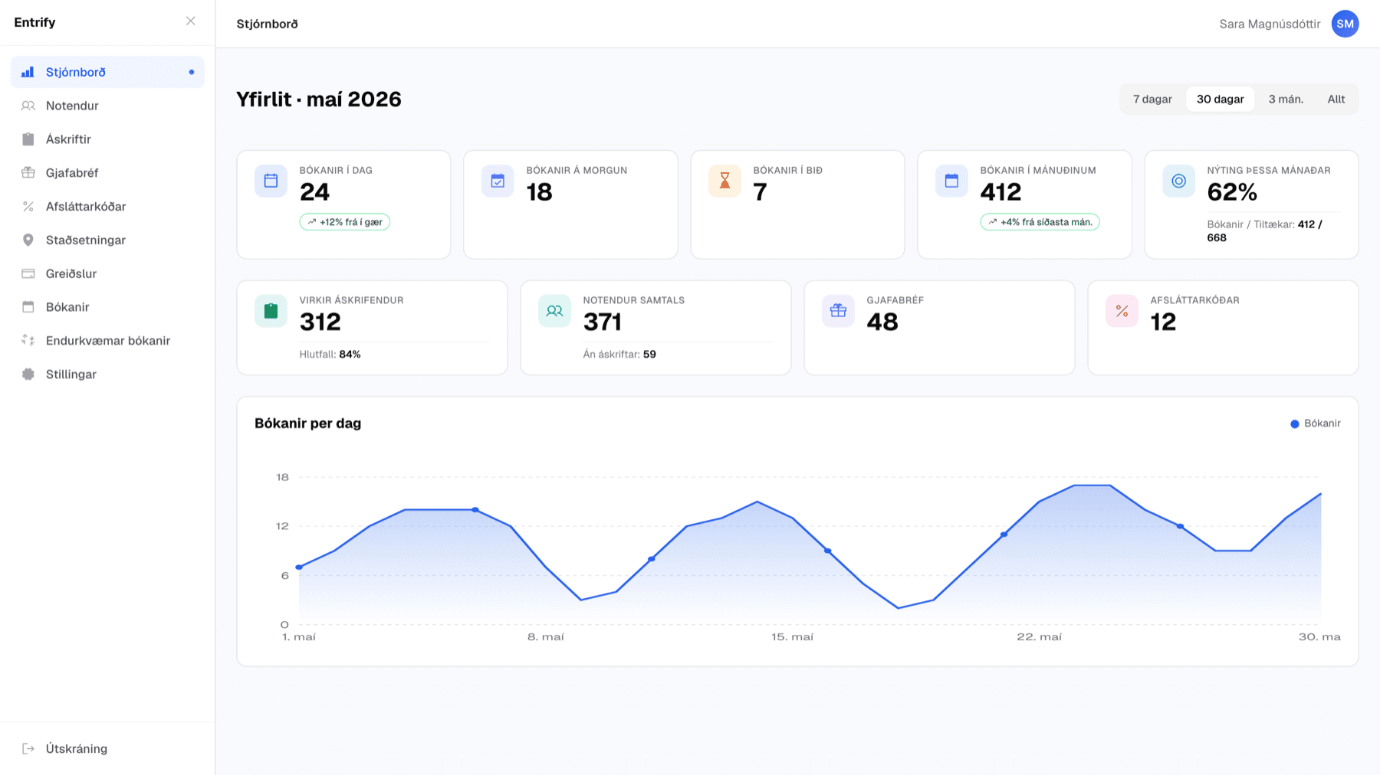Close the Entrify sidebar with the X
Viewport: 1380px width, 775px height.
tap(191, 21)
